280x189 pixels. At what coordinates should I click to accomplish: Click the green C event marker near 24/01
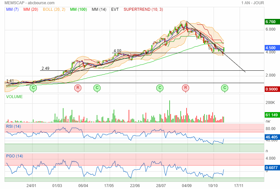(x=33, y=88)
